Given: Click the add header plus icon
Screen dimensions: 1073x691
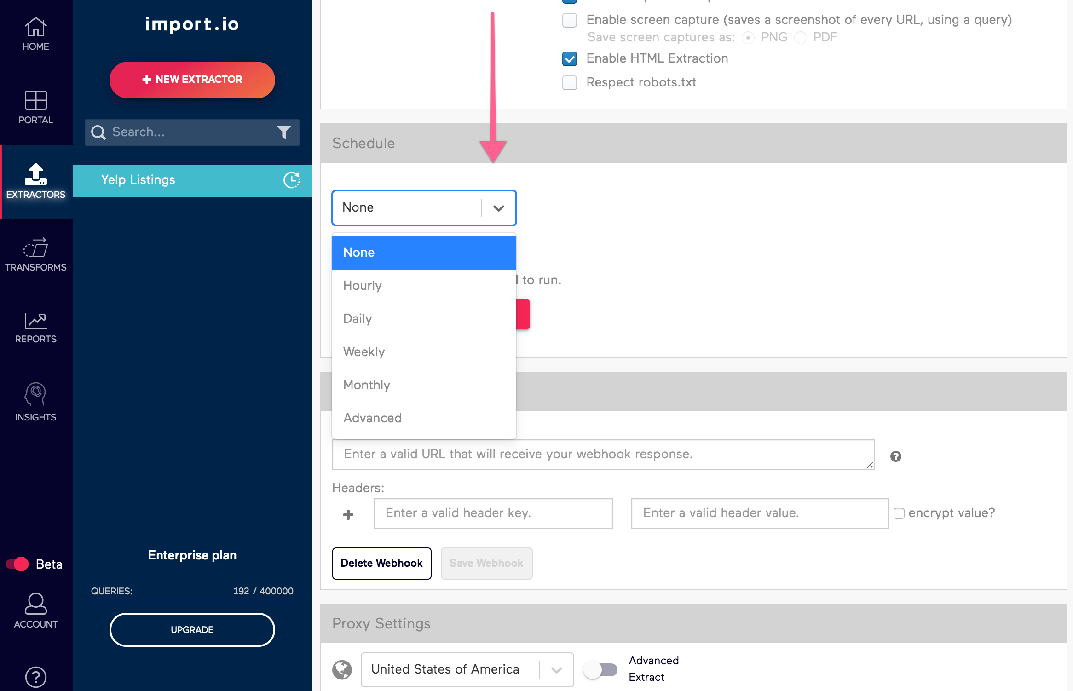Looking at the screenshot, I should click(x=348, y=514).
